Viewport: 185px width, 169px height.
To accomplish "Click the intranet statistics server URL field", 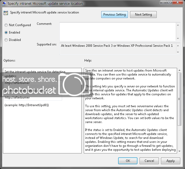I will tap(33, 97).
